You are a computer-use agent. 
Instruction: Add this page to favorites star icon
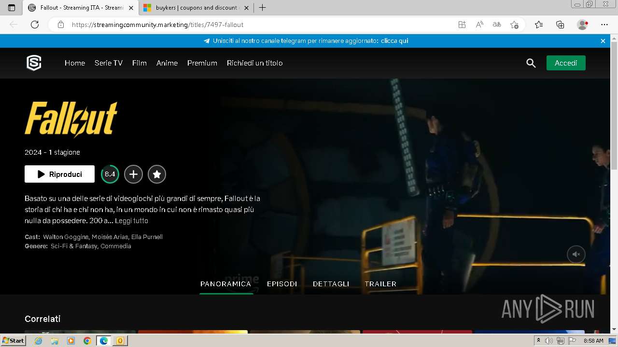pyautogui.click(x=514, y=25)
